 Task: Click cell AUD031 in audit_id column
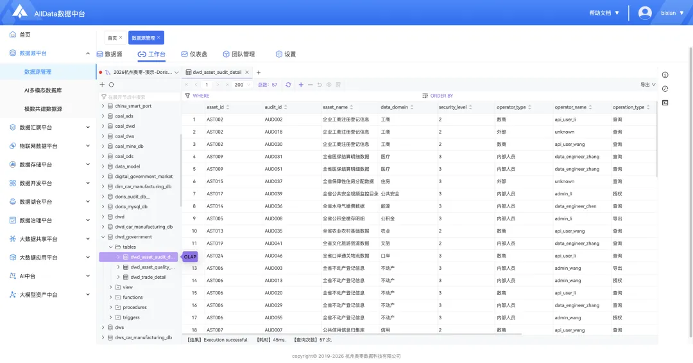click(x=273, y=157)
